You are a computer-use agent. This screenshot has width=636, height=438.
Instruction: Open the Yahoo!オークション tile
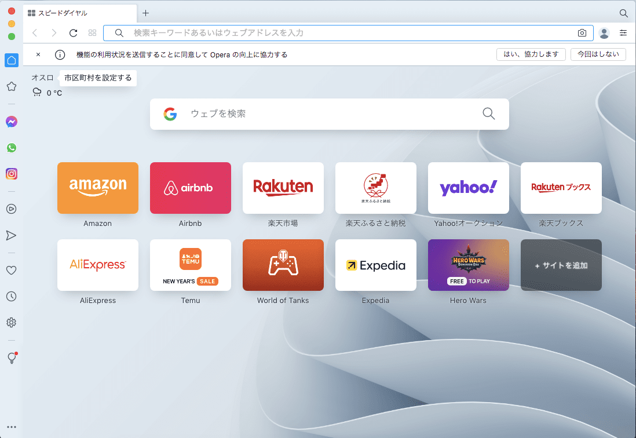tap(469, 188)
